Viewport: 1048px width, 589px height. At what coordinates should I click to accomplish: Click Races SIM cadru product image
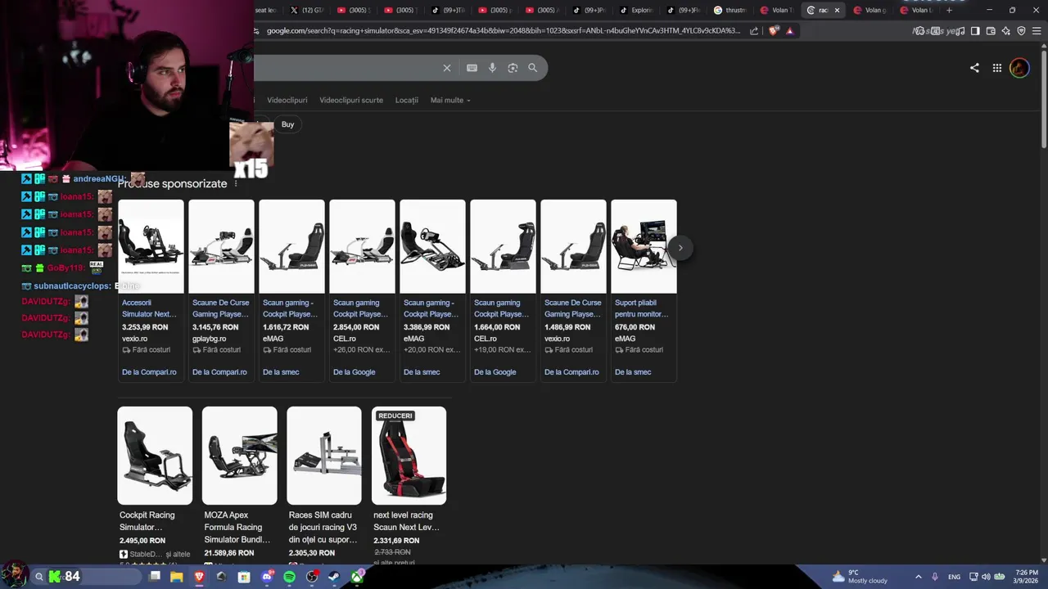tap(324, 456)
